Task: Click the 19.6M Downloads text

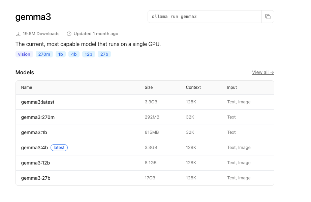Action: point(41,33)
